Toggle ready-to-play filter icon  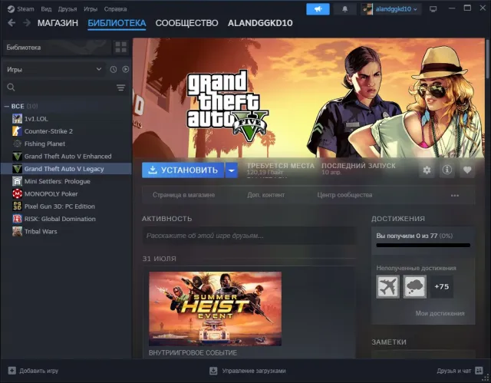click(x=126, y=70)
